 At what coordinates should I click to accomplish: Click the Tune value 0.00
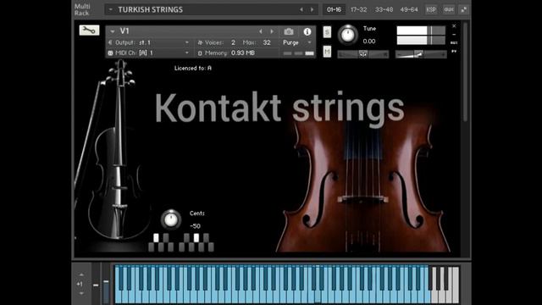(369, 42)
